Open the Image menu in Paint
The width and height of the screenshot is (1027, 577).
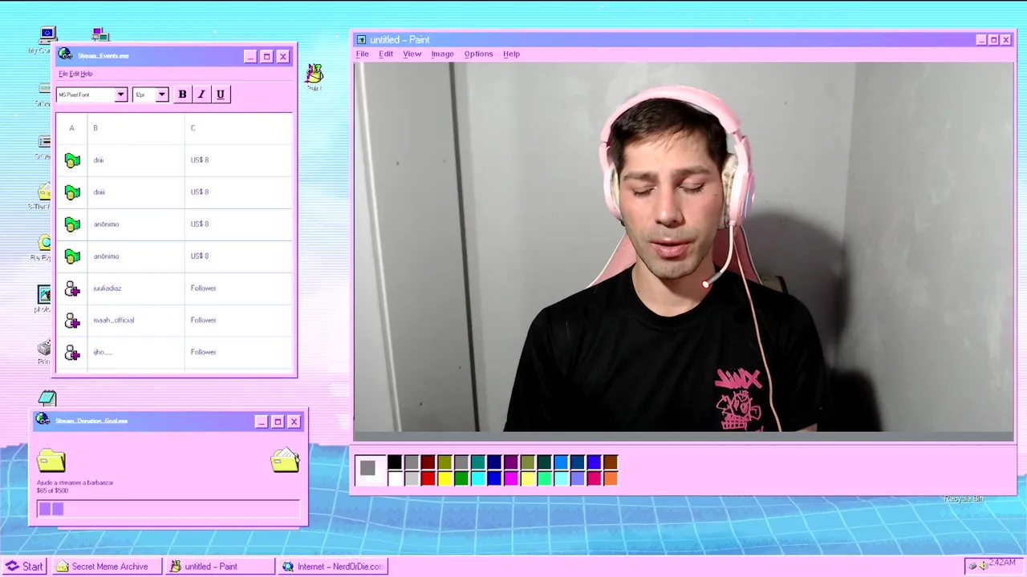(x=442, y=54)
